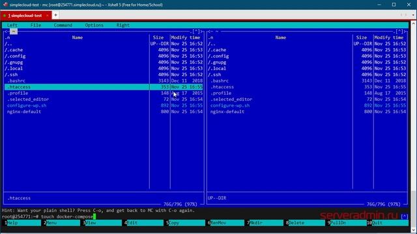Select /.ssh folder in left panel
Viewport: 417px width, 234px height.
pos(104,75)
